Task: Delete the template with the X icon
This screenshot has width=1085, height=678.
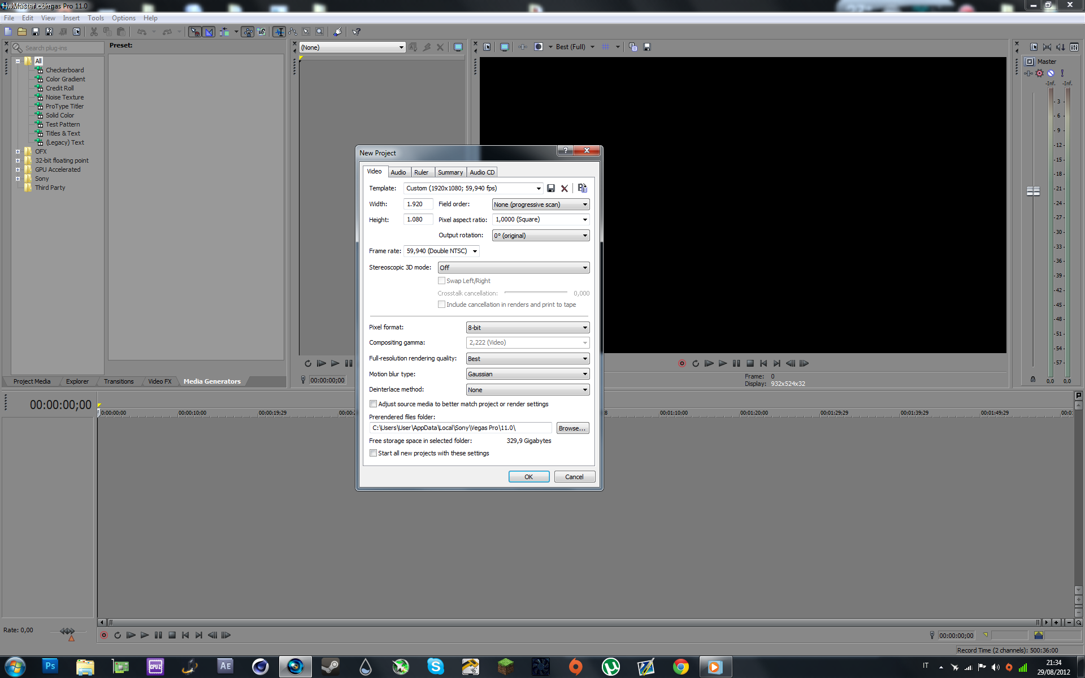Action: 565,188
